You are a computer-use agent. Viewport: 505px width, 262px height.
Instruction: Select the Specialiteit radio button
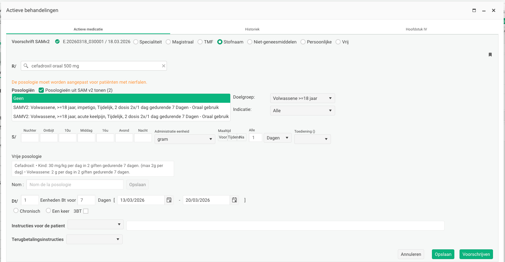tap(136, 42)
